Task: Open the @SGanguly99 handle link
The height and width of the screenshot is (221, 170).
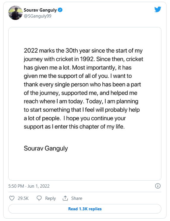Action: coord(38,16)
